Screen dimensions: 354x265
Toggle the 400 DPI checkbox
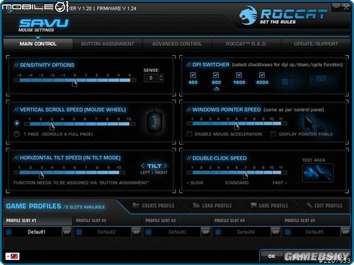pyautogui.click(x=193, y=75)
